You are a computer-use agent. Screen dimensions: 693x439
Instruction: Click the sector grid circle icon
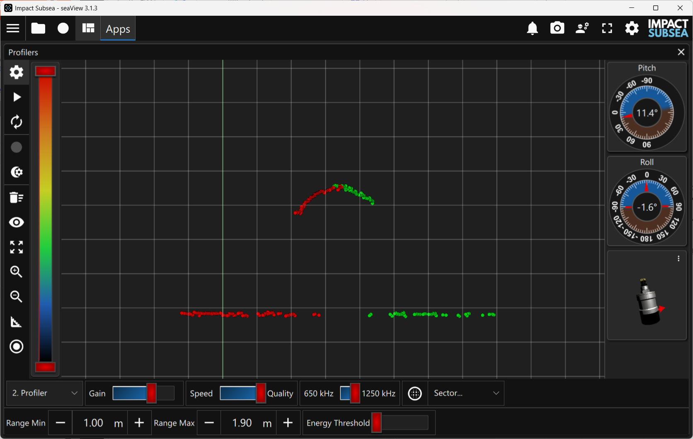[415, 393]
